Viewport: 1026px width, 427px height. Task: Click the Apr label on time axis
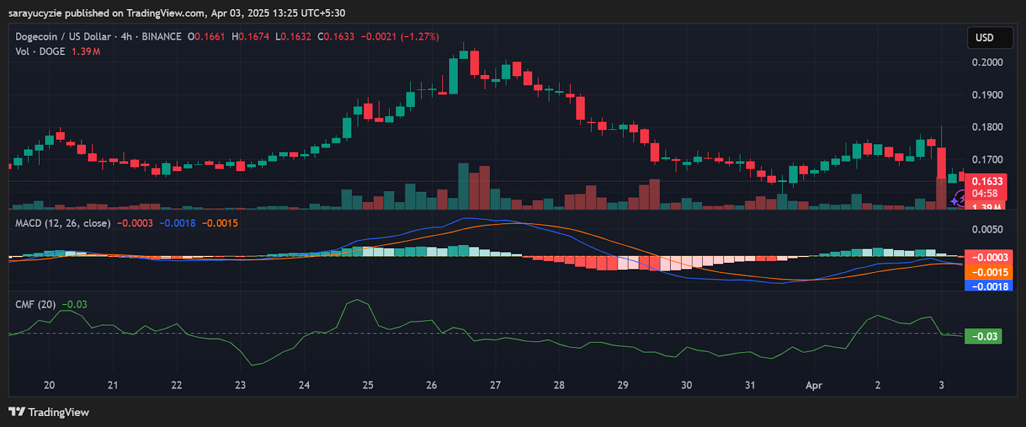pos(813,385)
